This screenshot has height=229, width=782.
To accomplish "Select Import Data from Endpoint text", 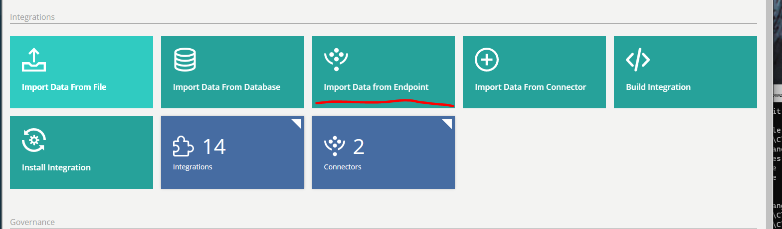I will 376,87.
